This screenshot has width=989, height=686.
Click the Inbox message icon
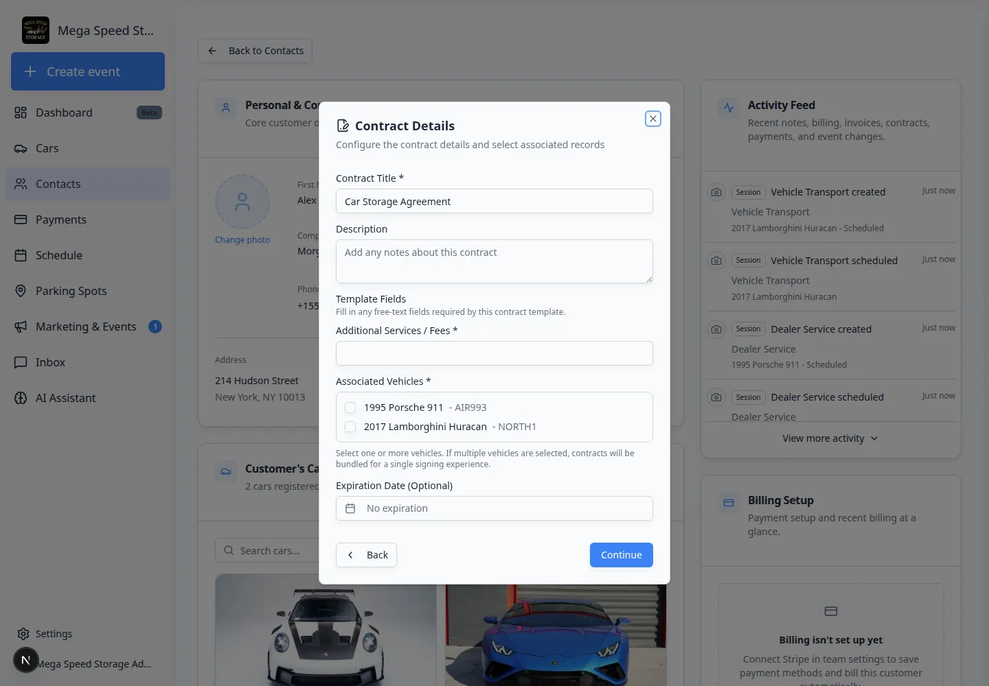21,362
